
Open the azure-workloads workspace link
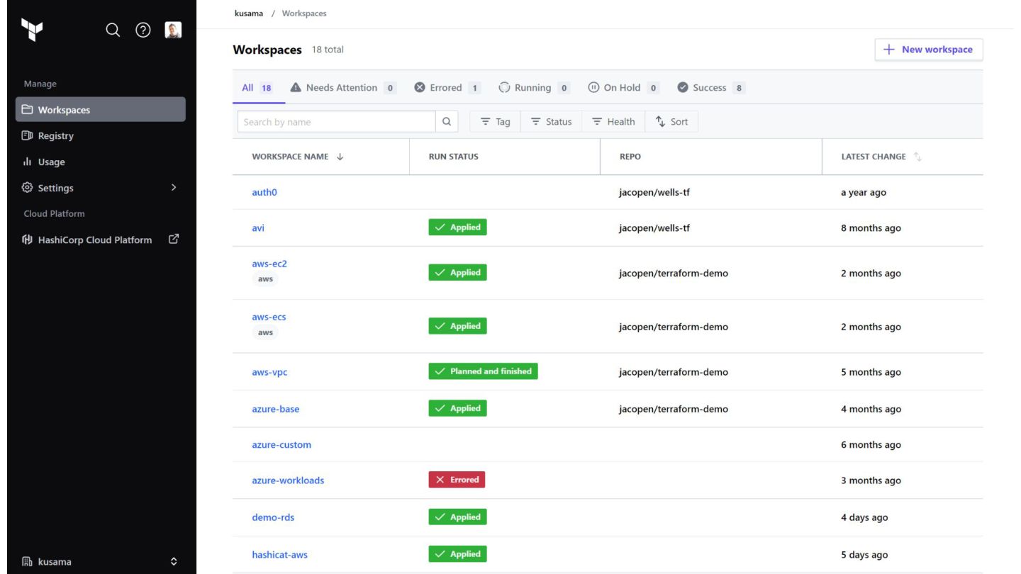coord(288,480)
